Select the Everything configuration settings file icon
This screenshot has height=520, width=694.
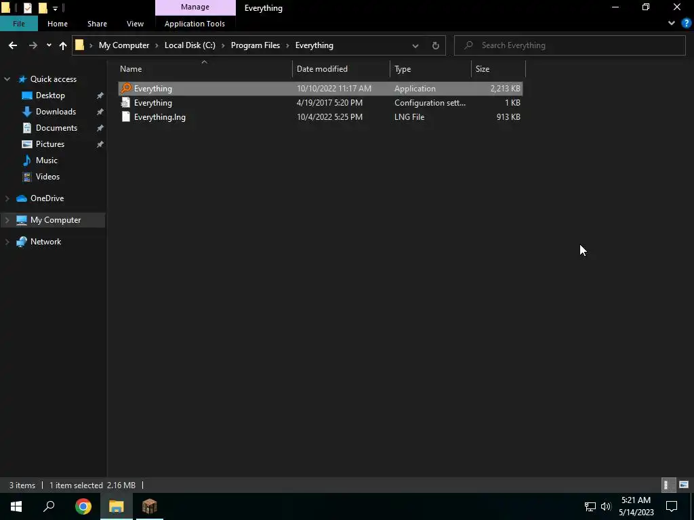125,103
